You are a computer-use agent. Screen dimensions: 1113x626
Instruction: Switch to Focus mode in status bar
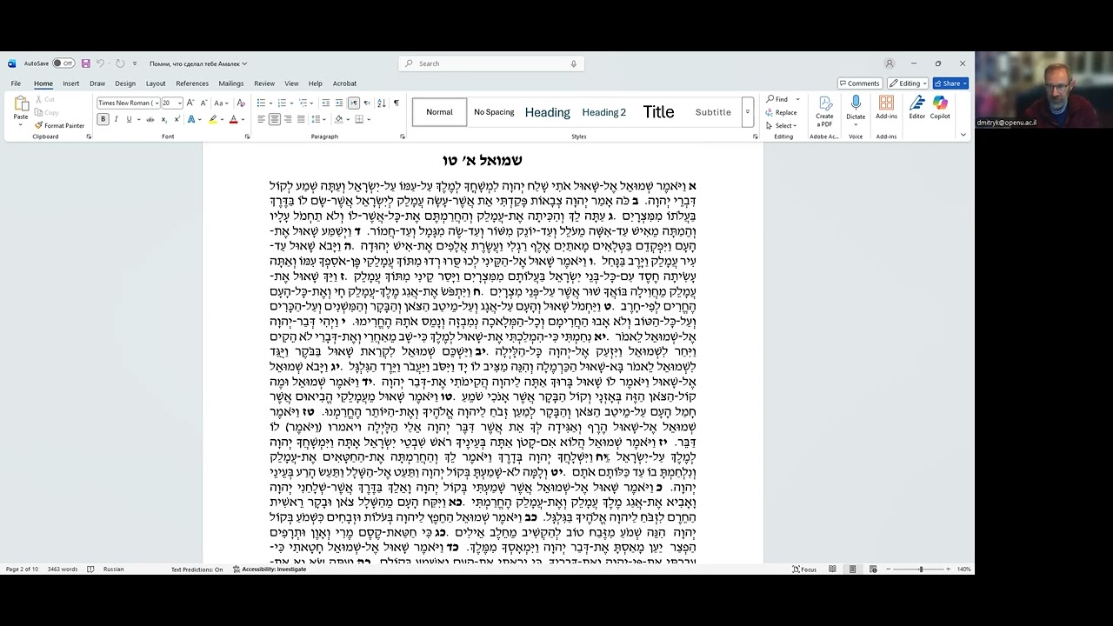pos(804,569)
